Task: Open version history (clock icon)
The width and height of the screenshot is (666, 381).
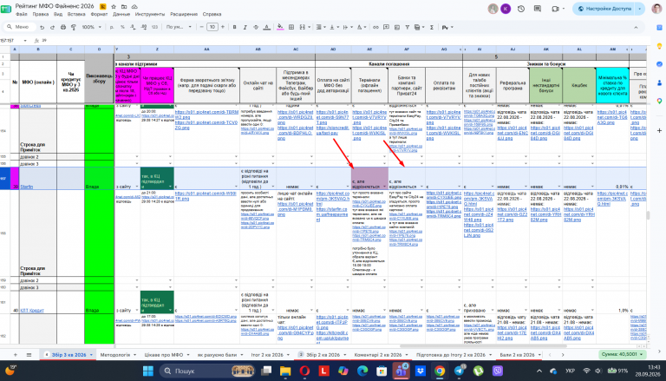Action: pos(521,9)
